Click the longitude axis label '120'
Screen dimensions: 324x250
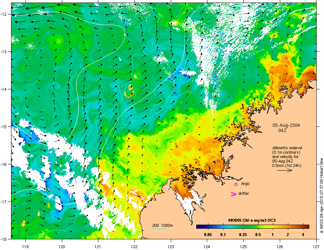point(62,246)
